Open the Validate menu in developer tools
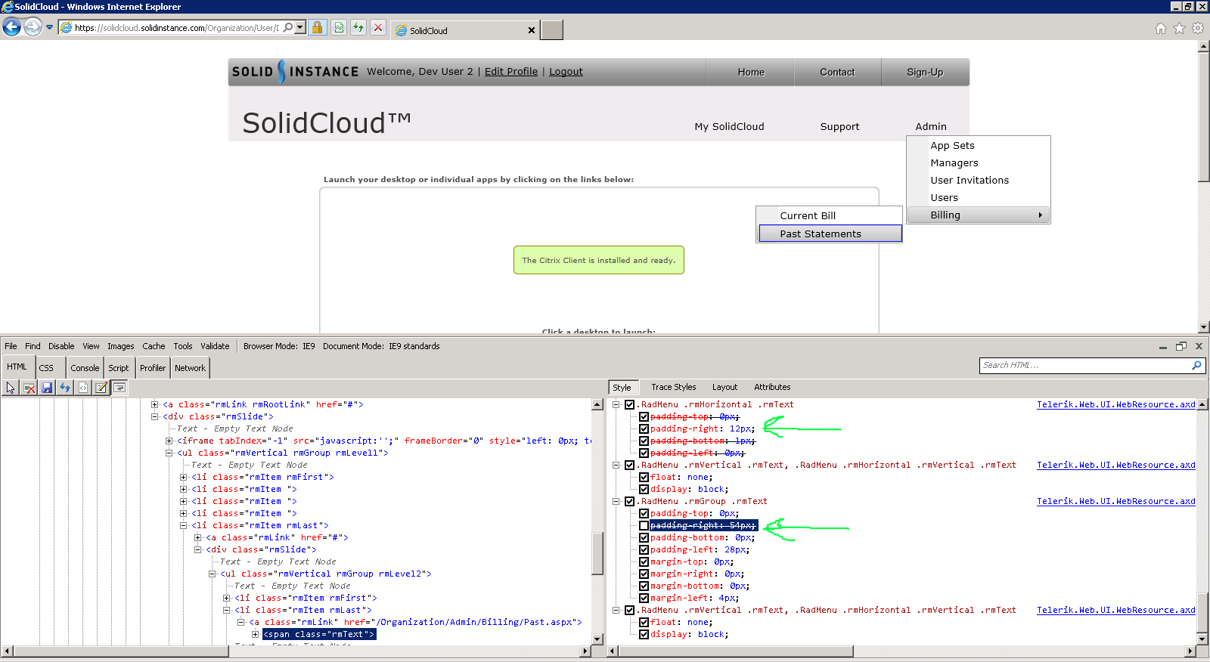Viewport: 1210px width, 662px height. coord(215,346)
